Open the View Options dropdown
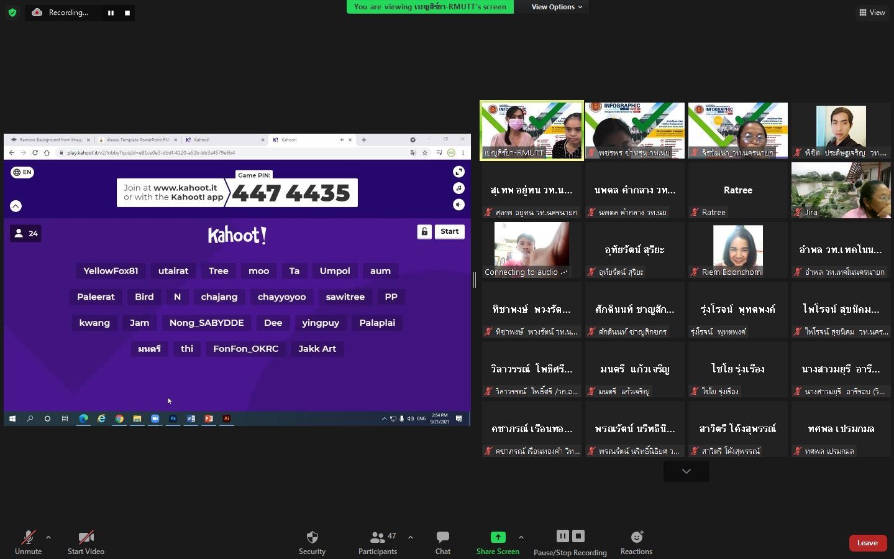Screen dimensions: 894x559 click(x=557, y=7)
